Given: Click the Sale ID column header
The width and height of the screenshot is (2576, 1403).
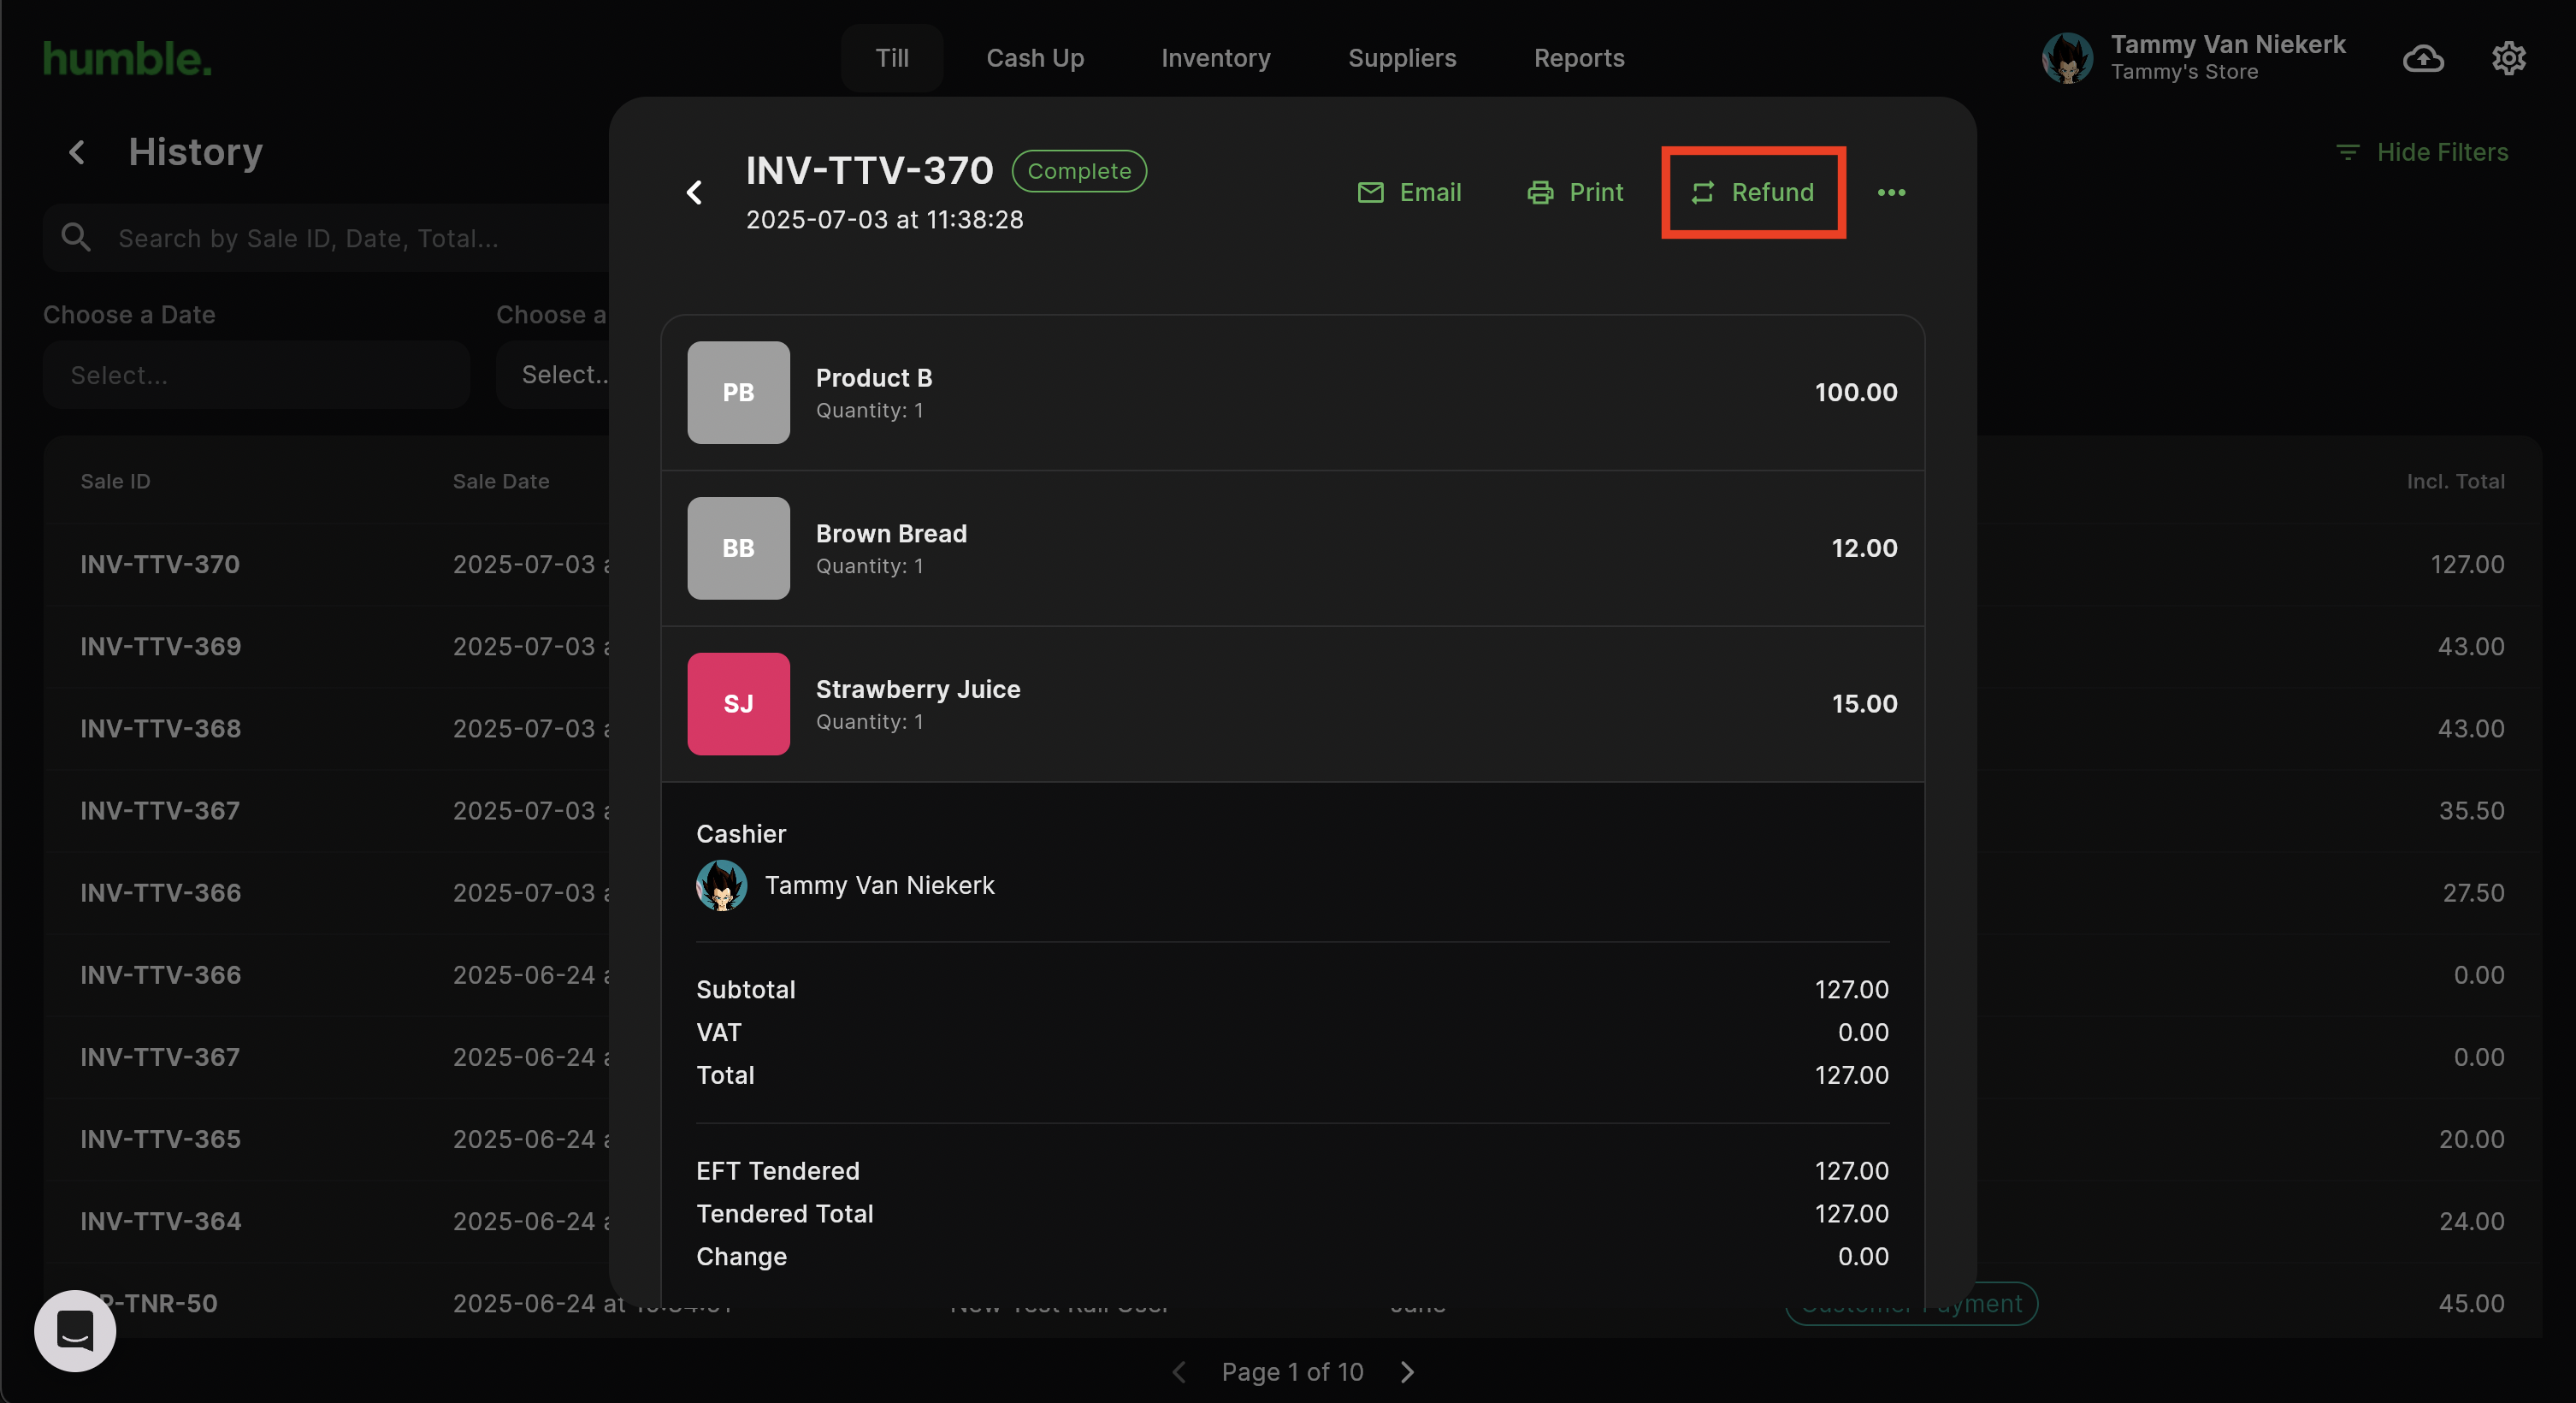Looking at the screenshot, I should (x=115, y=481).
